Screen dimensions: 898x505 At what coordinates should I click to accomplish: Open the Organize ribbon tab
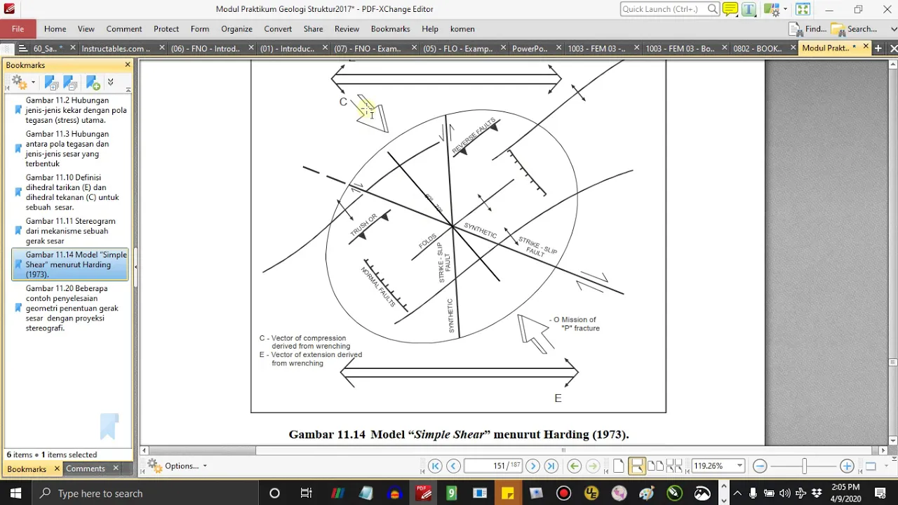[236, 29]
